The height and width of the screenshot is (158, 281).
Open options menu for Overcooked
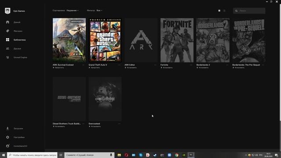(119, 124)
